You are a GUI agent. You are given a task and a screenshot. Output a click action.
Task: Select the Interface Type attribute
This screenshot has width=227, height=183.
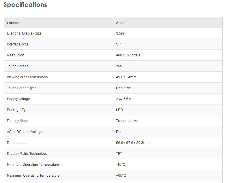point(18,44)
